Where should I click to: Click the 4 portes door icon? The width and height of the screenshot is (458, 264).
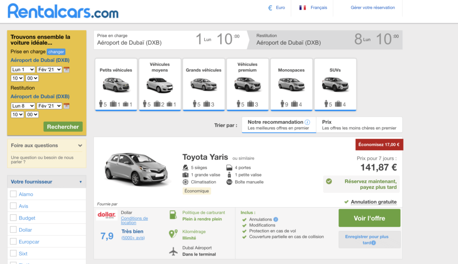point(229,167)
